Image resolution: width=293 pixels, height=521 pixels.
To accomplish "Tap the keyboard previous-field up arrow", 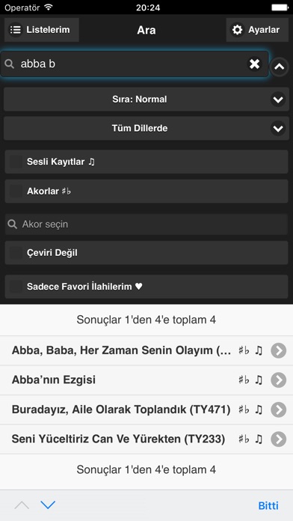I will pyautogui.click(x=22, y=505).
